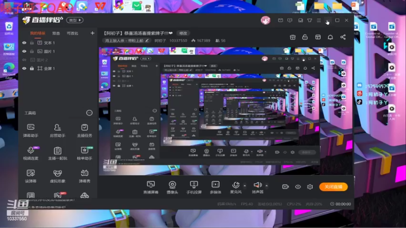Click the recording camera icon beside 关闭直播
406x228 pixels.
coord(285,186)
